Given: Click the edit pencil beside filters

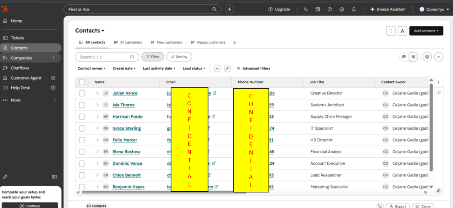Looking at the screenshot, I should [227, 68].
